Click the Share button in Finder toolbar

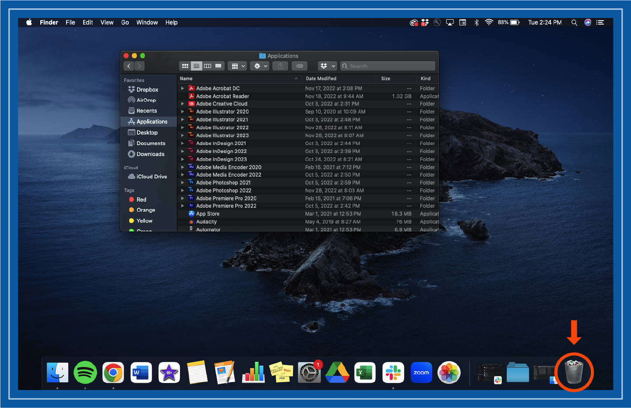point(280,66)
